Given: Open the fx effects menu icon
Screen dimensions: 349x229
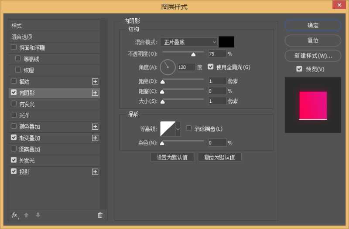Looking at the screenshot, I should click(15, 215).
